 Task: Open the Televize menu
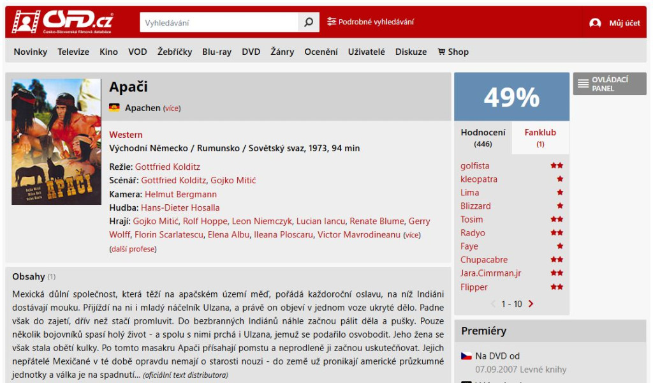click(x=73, y=52)
